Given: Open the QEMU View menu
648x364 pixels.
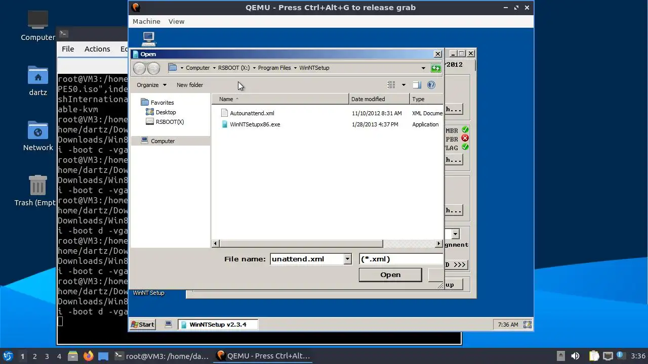Looking at the screenshot, I should 176,21.
